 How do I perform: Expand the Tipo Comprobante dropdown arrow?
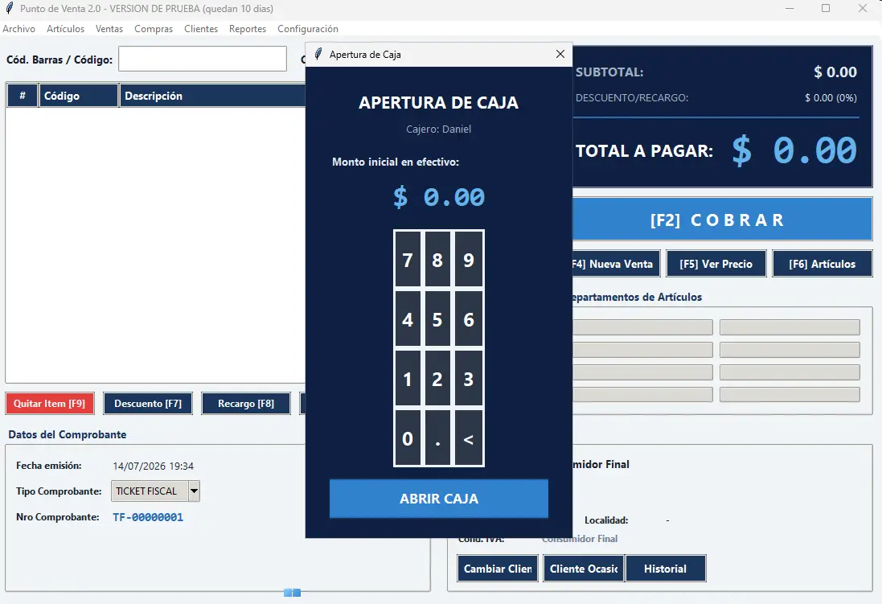194,491
